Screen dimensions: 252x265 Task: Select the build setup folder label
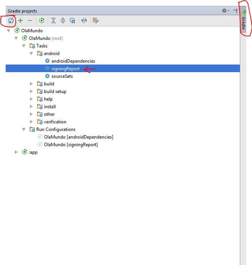(55, 92)
